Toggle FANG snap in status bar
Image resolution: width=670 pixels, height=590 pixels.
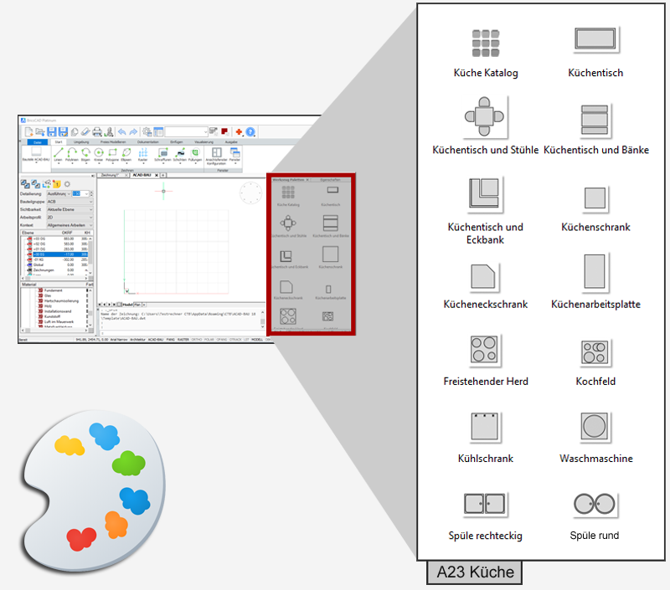tap(169, 339)
